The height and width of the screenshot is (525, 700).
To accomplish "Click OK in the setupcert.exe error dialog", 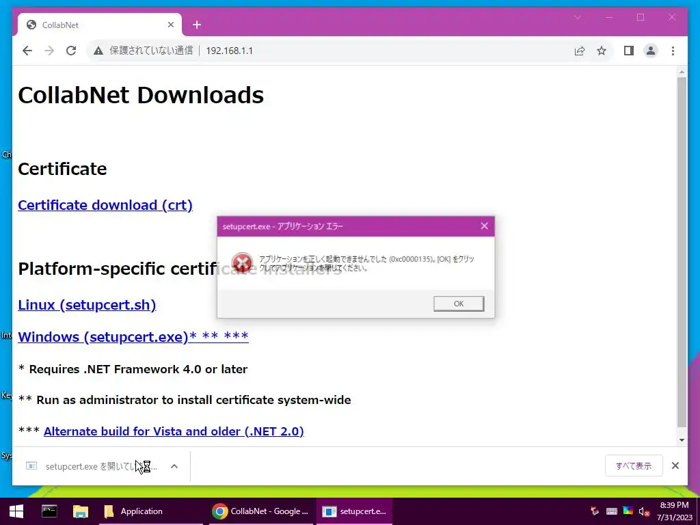I will 459,304.
